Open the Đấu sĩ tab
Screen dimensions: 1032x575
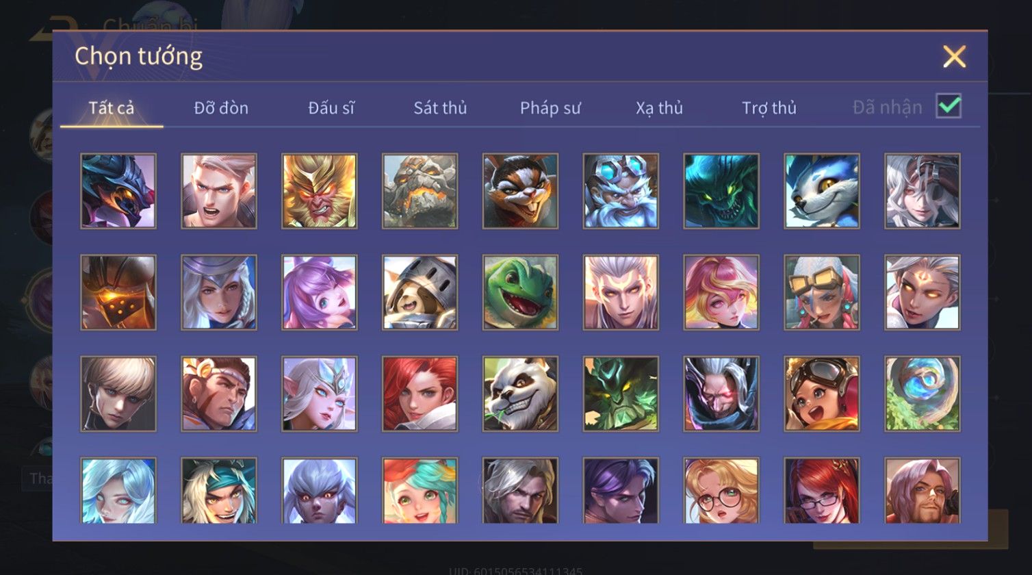coord(331,108)
